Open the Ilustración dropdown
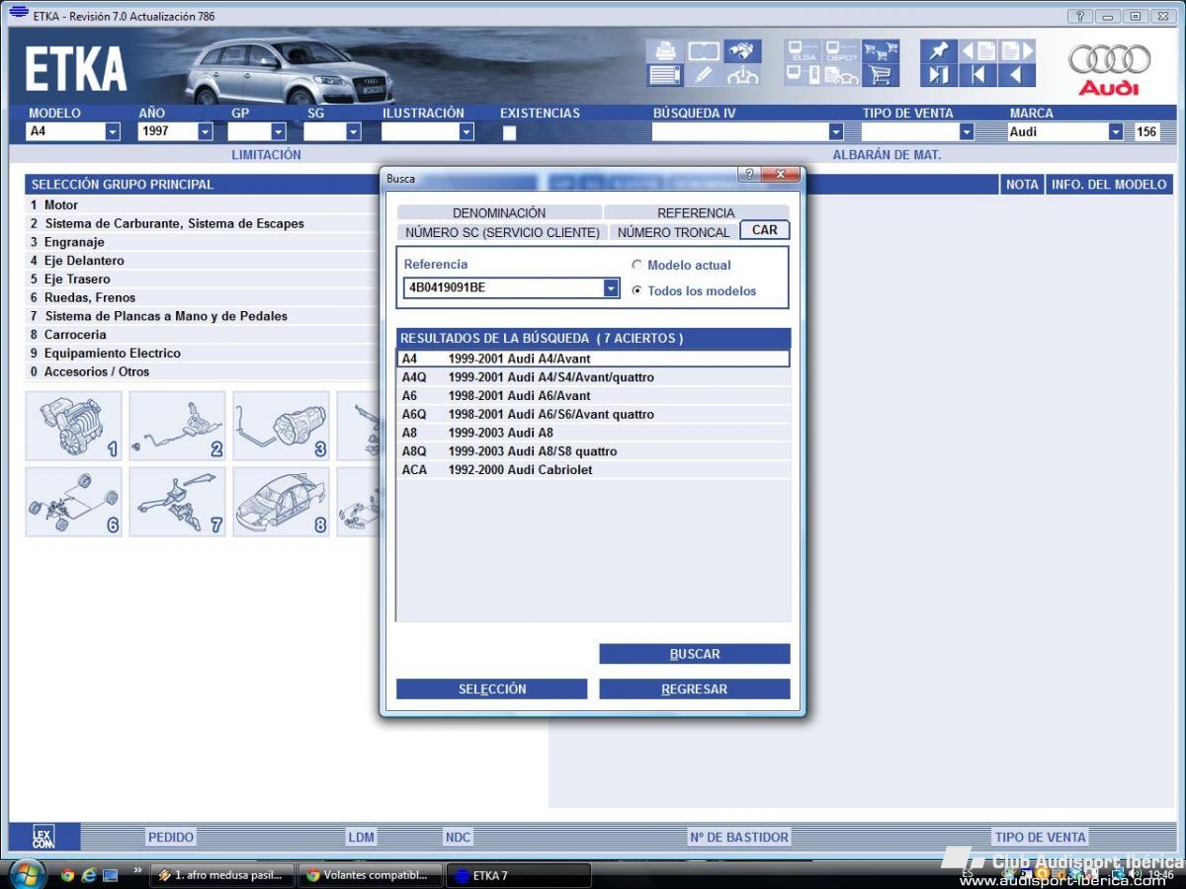 pyautogui.click(x=466, y=131)
